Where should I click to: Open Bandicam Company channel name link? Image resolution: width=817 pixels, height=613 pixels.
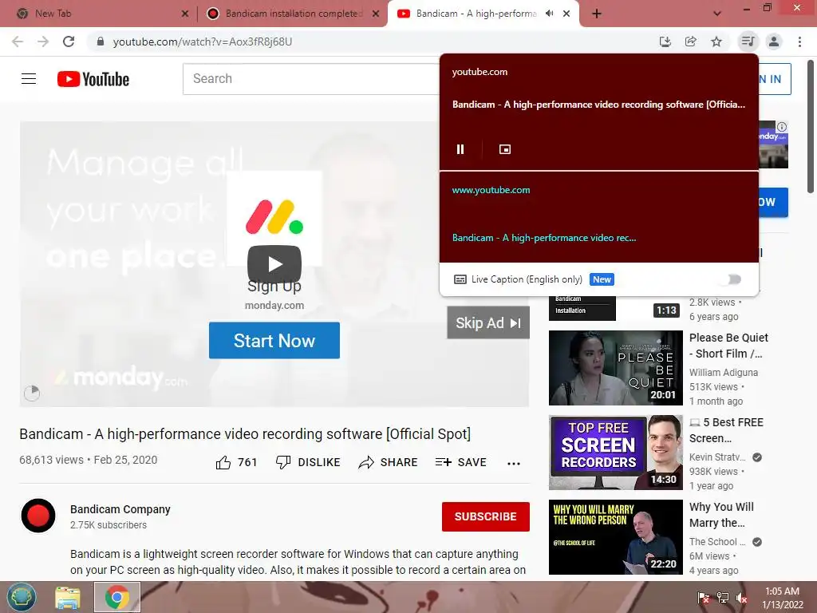(120, 509)
